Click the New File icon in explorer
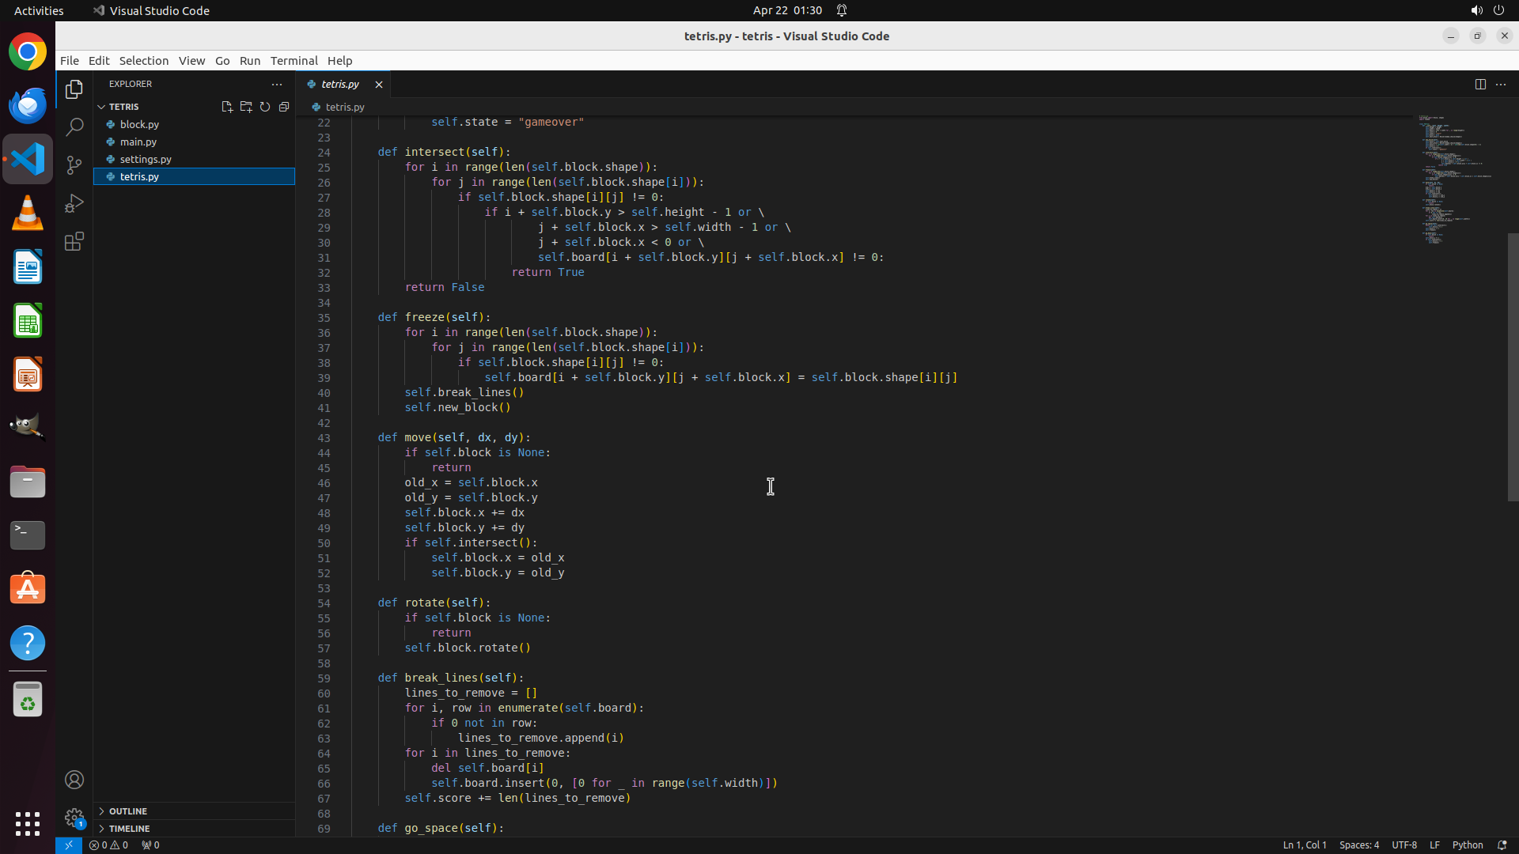 coord(227,107)
